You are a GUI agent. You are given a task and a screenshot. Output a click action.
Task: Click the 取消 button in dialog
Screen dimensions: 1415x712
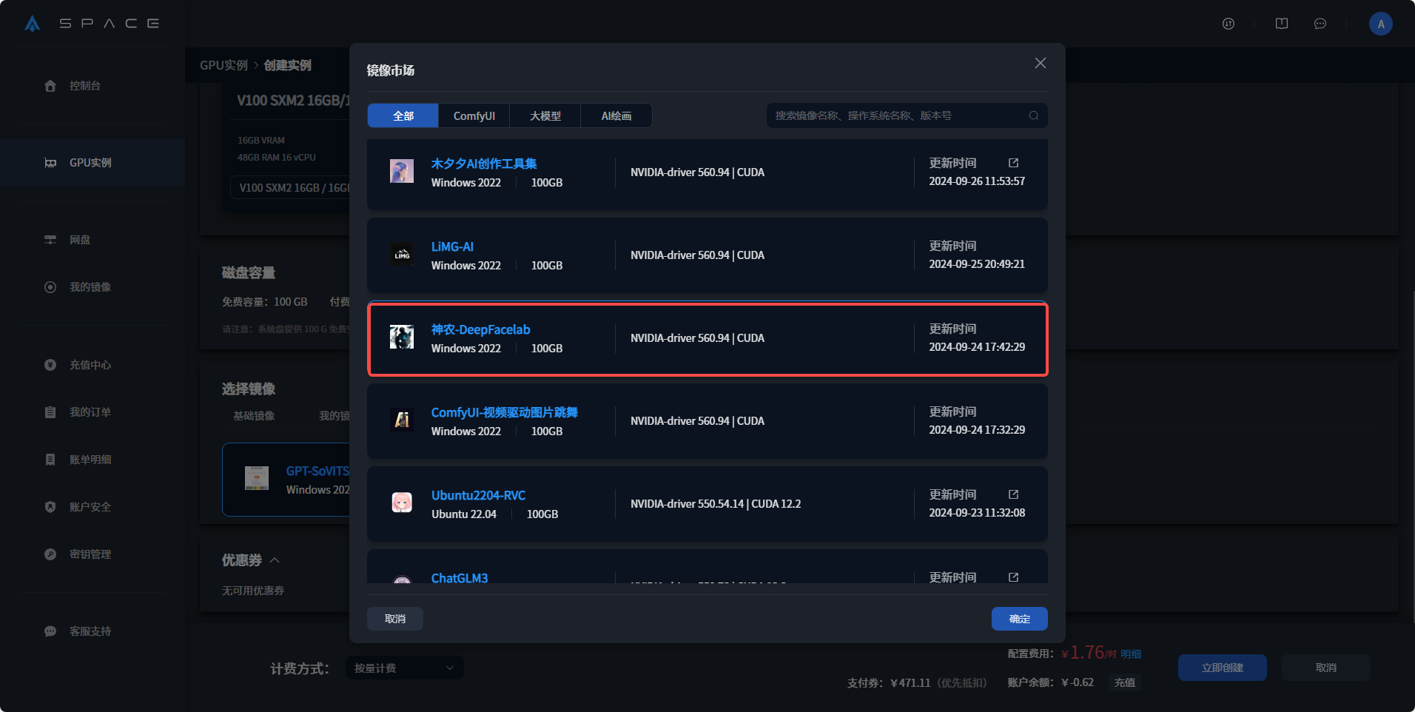395,619
